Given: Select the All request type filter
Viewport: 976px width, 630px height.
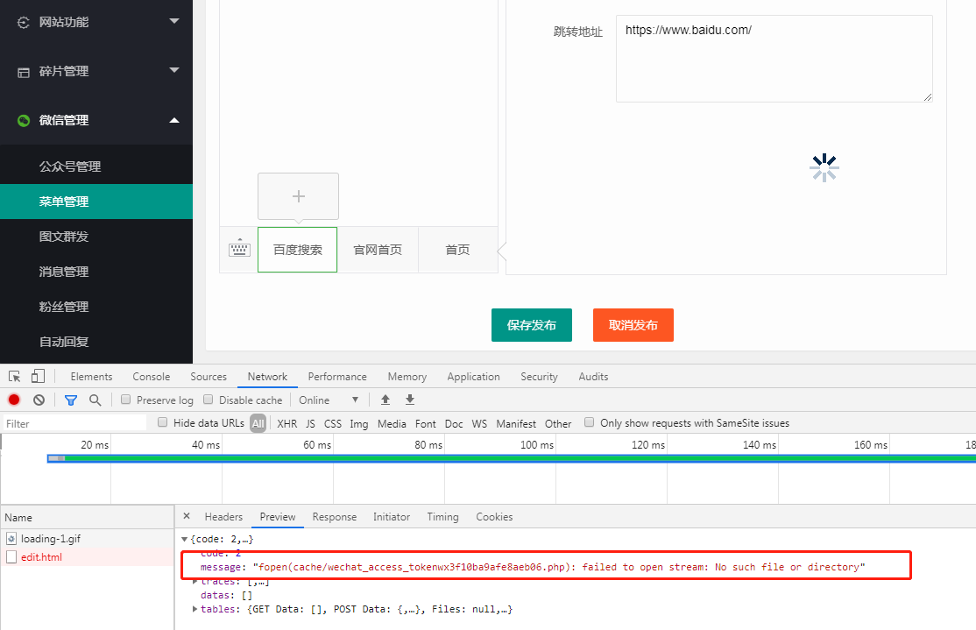Looking at the screenshot, I should click(258, 423).
